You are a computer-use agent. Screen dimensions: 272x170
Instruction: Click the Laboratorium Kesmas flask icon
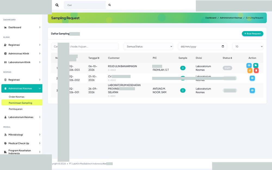[x=5, y=117]
